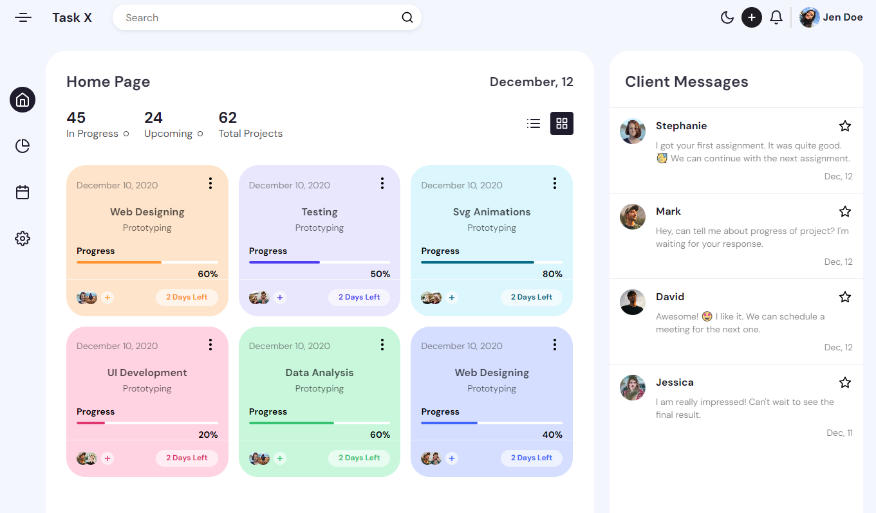Viewport: 876px width, 513px height.
Task: Add participant to blue Web Designing card
Action: (452, 458)
